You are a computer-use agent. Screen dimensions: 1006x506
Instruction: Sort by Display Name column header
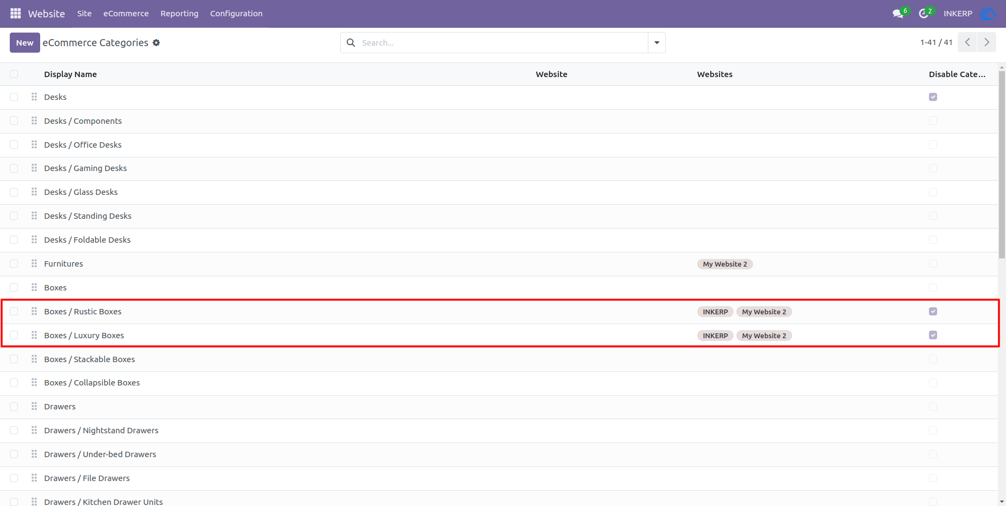point(71,74)
